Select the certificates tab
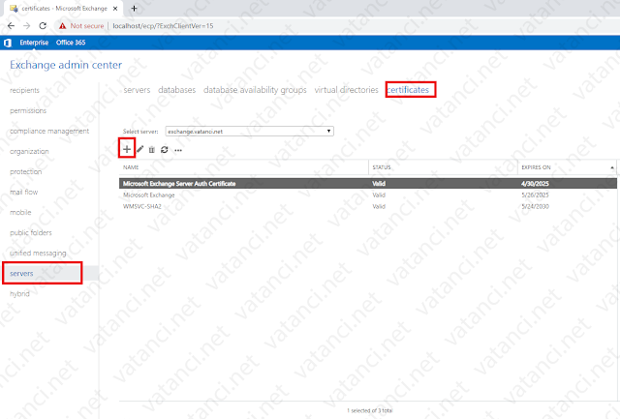The height and width of the screenshot is (419, 620). 408,90
